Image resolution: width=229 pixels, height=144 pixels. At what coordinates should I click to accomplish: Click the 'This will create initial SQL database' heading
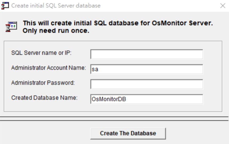point(118,27)
